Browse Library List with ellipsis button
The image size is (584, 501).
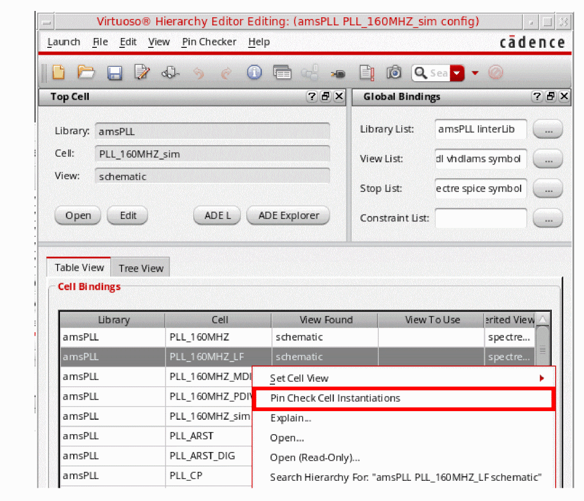pyautogui.click(x=548, y=130)
